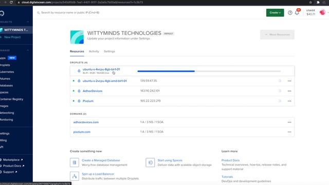
Task: Open Spaces in sidebar
Action: pyautogui.click(x=4, y=92)
